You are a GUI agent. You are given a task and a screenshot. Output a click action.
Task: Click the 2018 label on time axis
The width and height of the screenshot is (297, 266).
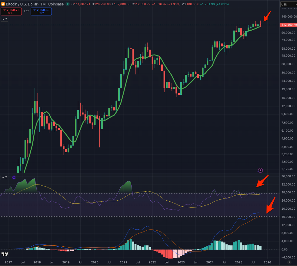coord(37,262)
